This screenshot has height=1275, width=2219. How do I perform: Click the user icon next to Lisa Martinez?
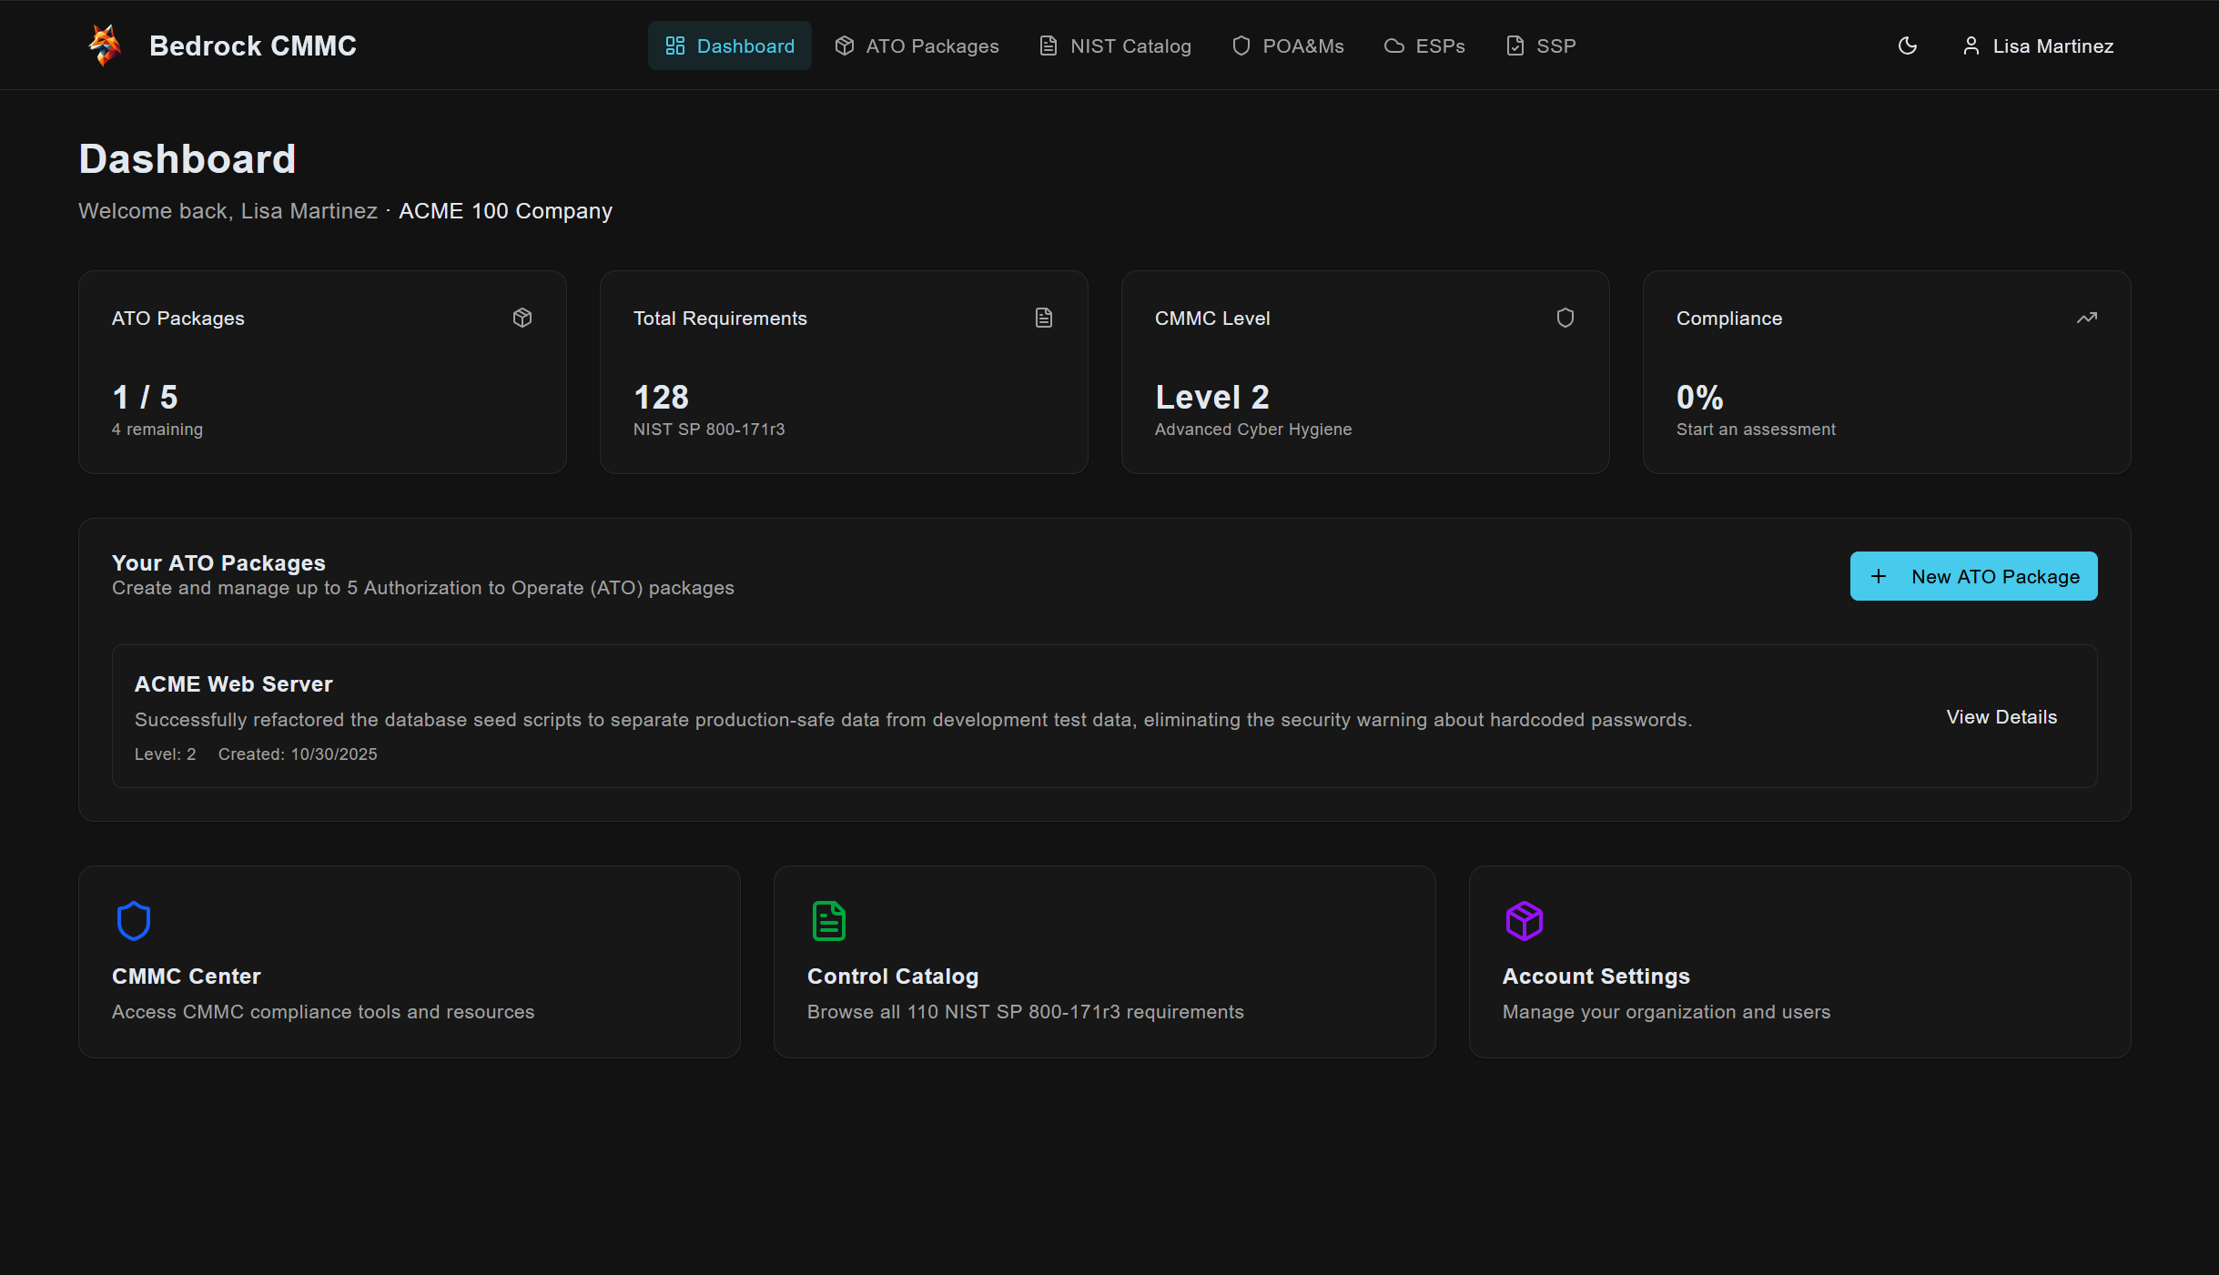(x=1971, y=46)
